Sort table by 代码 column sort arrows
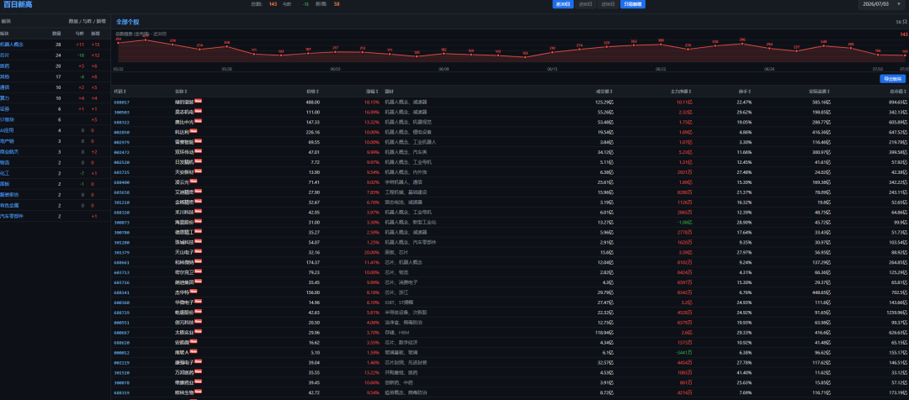Image resolution: width=909 pixels, height=400 pixels. (x=125, y=92)
